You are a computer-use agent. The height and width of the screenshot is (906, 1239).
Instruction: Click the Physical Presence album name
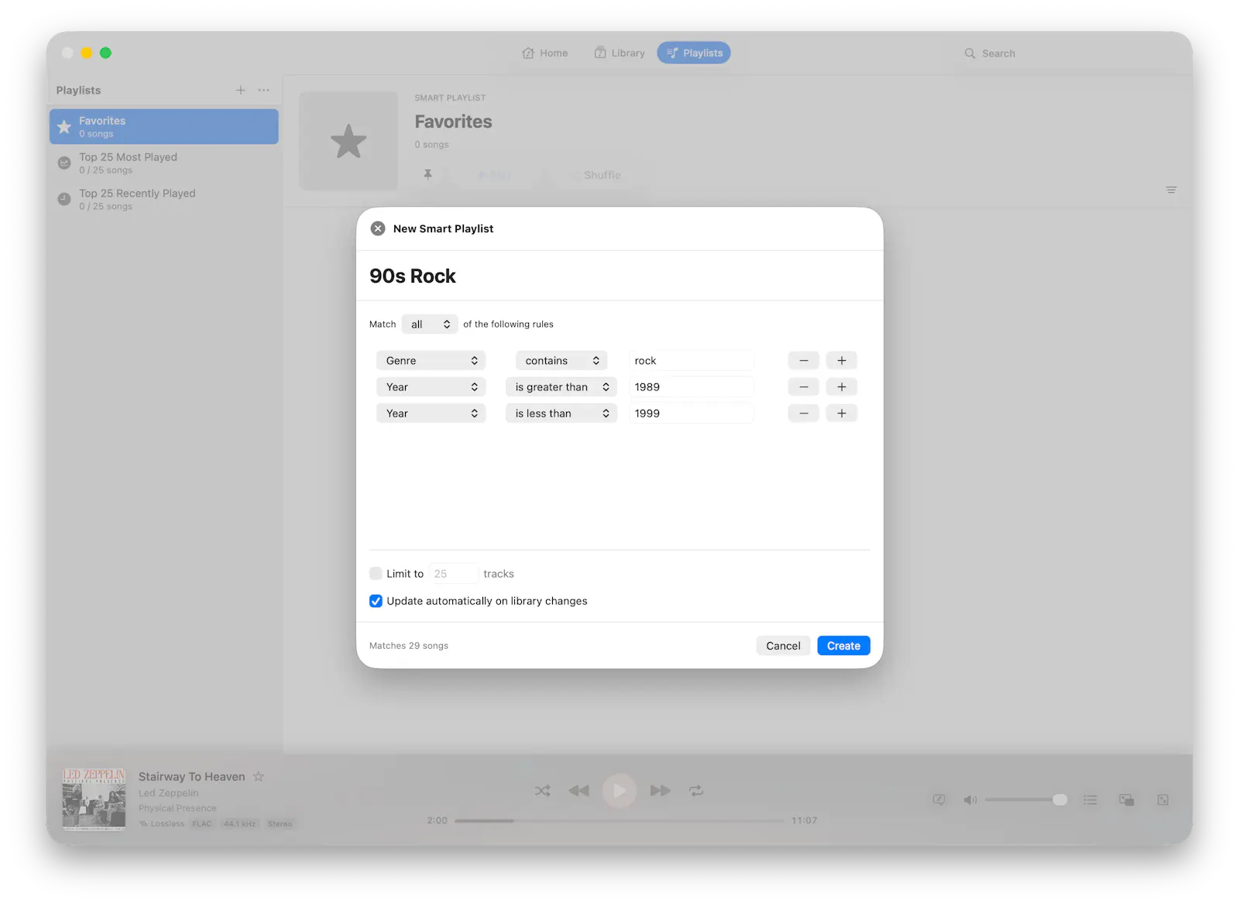(177, 808)
